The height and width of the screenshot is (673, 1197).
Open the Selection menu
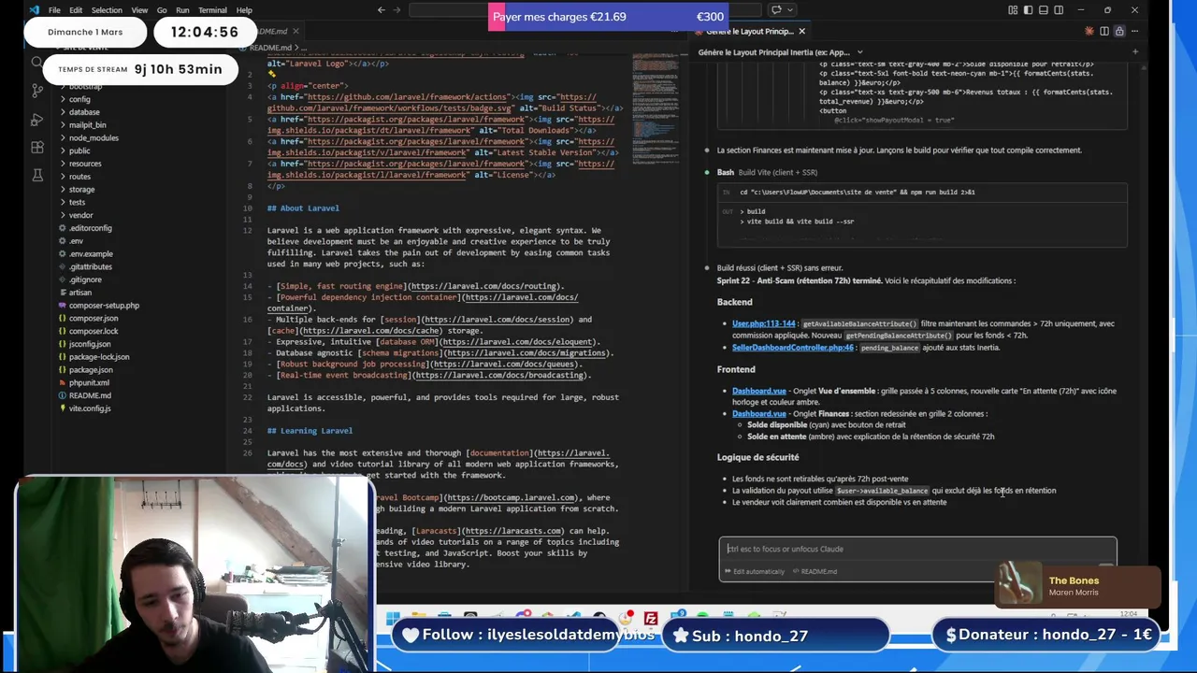pyautogui.click(x=107, y=10)
